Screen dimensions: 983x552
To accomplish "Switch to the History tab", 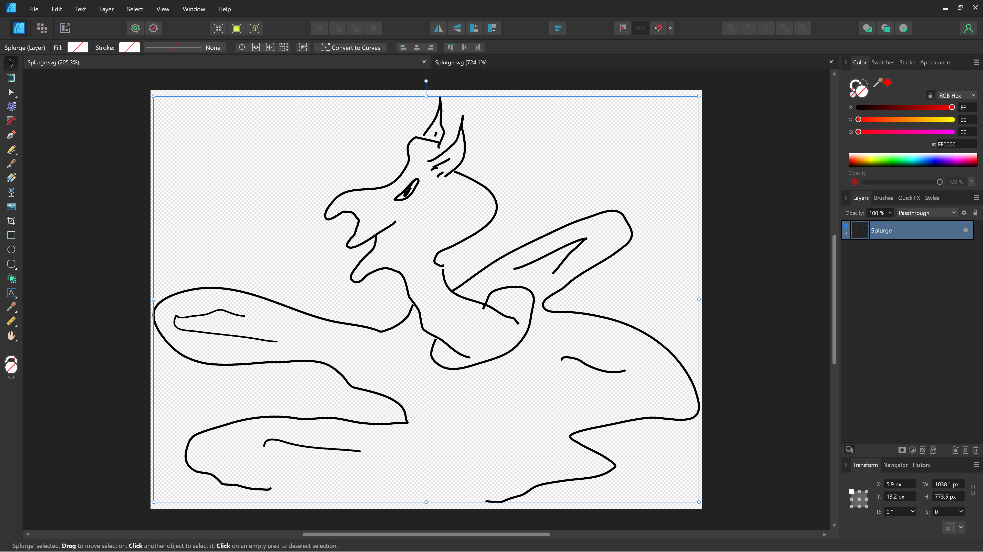I will click(922, 465).
